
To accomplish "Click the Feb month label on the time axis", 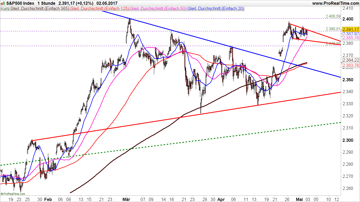I will (48, 199).
